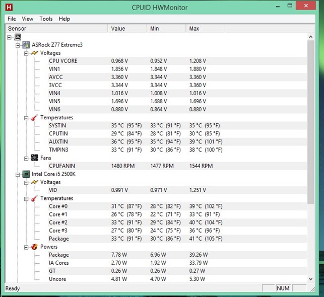
Task: Click the vertical scrollbar down arrow
Action: (x=311, y=278)
